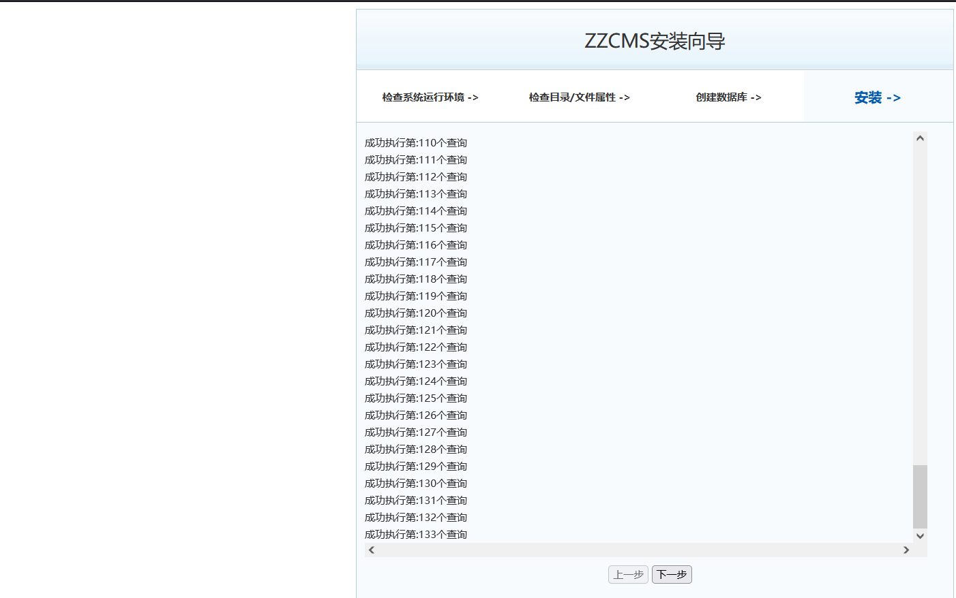Viewport: 956px width, 598px height.
Task: Click the scrollbar down arrow
Action: pos(920,535)
